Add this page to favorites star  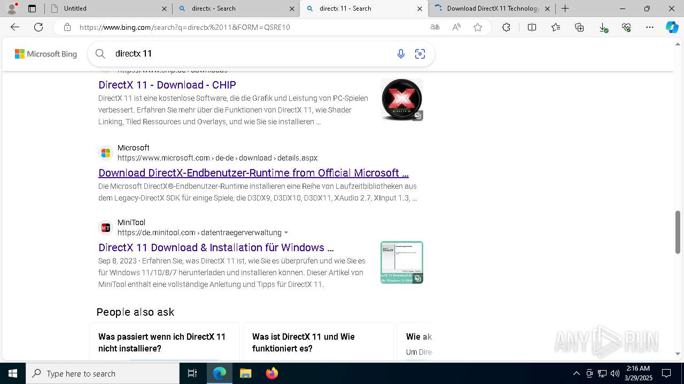478,27
